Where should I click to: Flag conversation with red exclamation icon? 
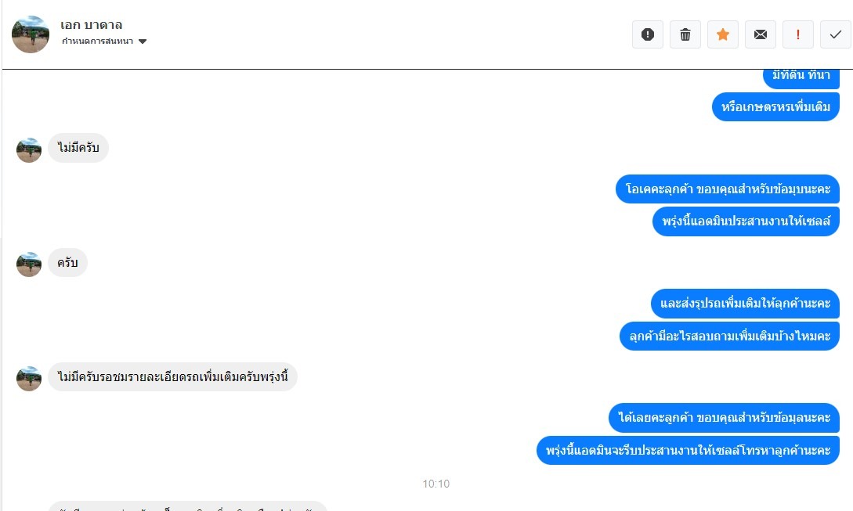(x=797, y=34)
